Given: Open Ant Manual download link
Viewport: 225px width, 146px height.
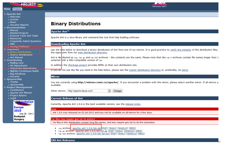Looking at the screenshot, I should click(x=16, y=57).
